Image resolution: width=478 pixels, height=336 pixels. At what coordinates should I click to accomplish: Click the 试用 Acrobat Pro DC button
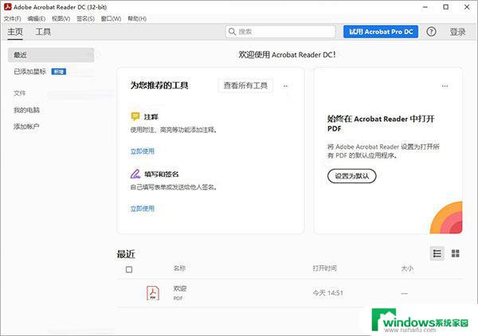point(381,32)
